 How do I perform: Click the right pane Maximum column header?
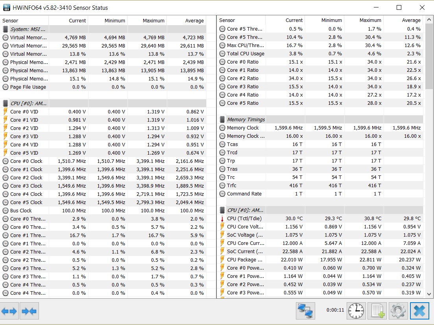364,20
